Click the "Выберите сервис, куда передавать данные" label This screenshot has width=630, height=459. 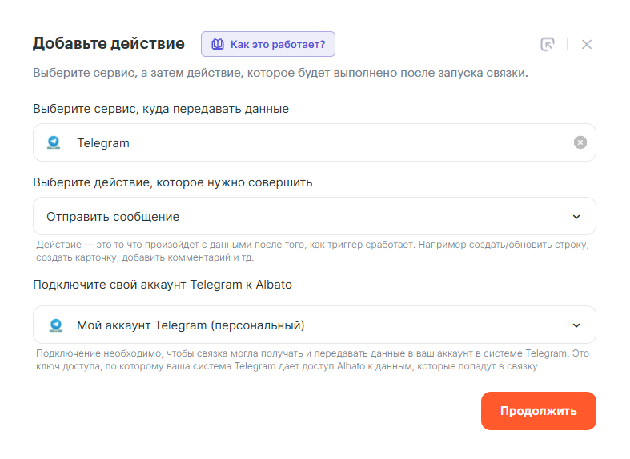tap(161, 109)
